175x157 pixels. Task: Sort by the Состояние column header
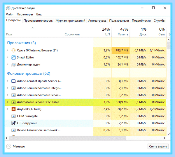click(x=78, y=32)
